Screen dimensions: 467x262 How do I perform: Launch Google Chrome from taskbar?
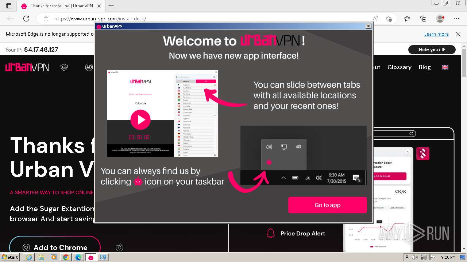[66, 257]
